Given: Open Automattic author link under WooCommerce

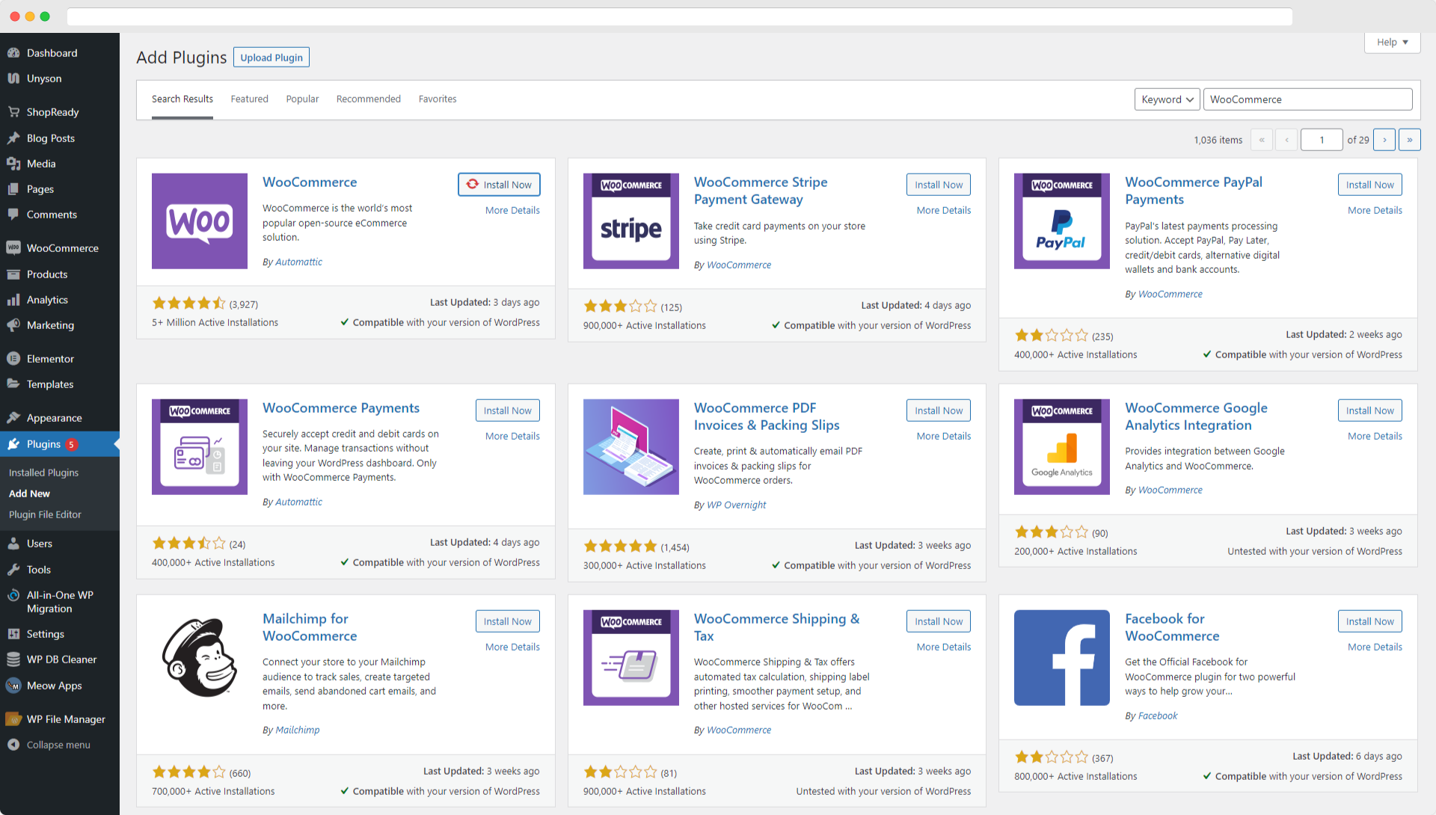Looking at the screenshot, I should click(298, 262).
